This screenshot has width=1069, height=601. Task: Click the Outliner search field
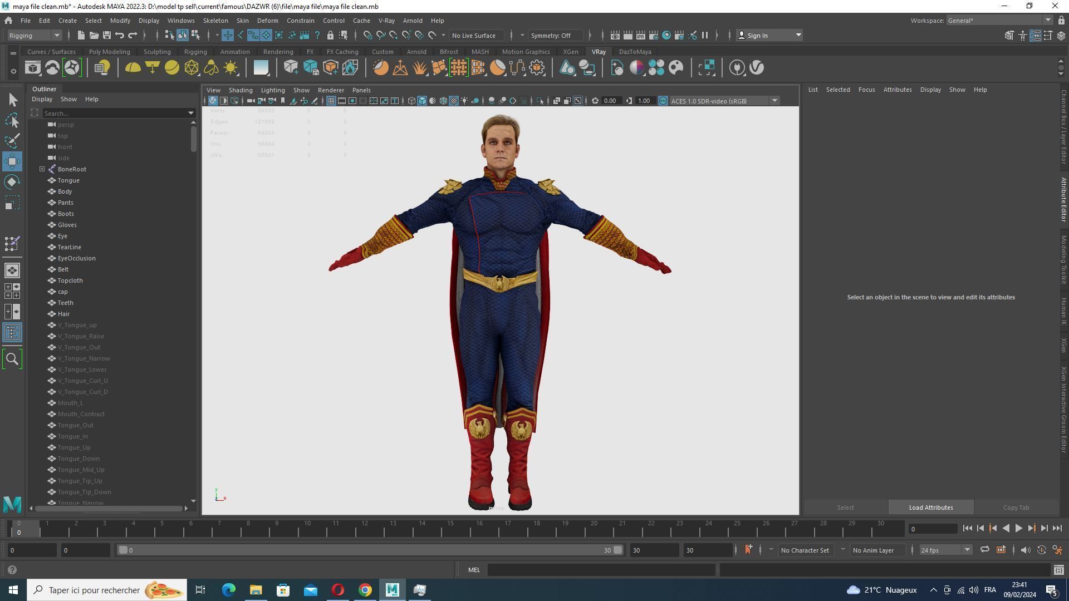click(x=116, y=114)
